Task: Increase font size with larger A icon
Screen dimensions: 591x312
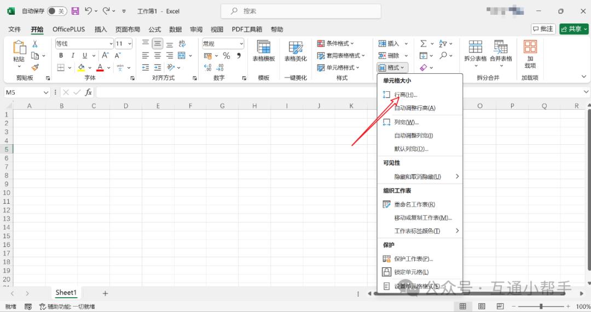Action: pyautogui.click(x=106, y=56)
